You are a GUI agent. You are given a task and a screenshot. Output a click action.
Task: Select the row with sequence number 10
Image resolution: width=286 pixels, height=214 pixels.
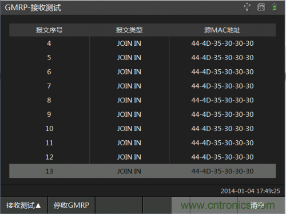142,129
